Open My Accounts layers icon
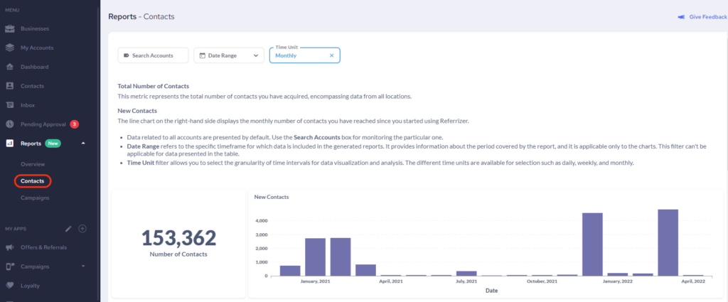The image size is (728, 302). (x=10, y=48)
